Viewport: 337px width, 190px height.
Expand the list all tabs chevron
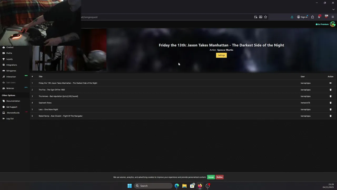333,9
